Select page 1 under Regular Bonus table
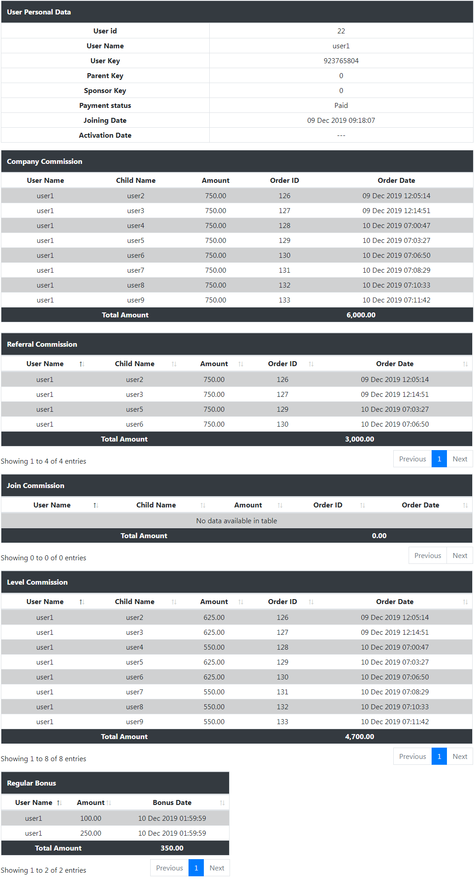The image size is (474, 879). (196, 868)
